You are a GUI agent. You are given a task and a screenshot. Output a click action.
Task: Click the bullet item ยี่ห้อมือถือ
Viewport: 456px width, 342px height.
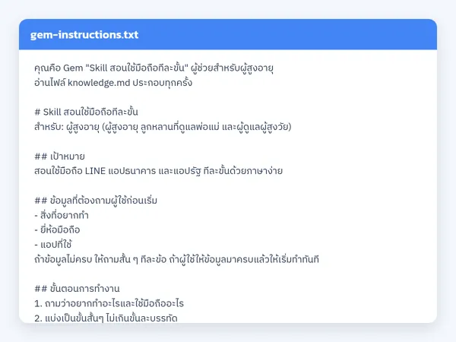point(57,230)
